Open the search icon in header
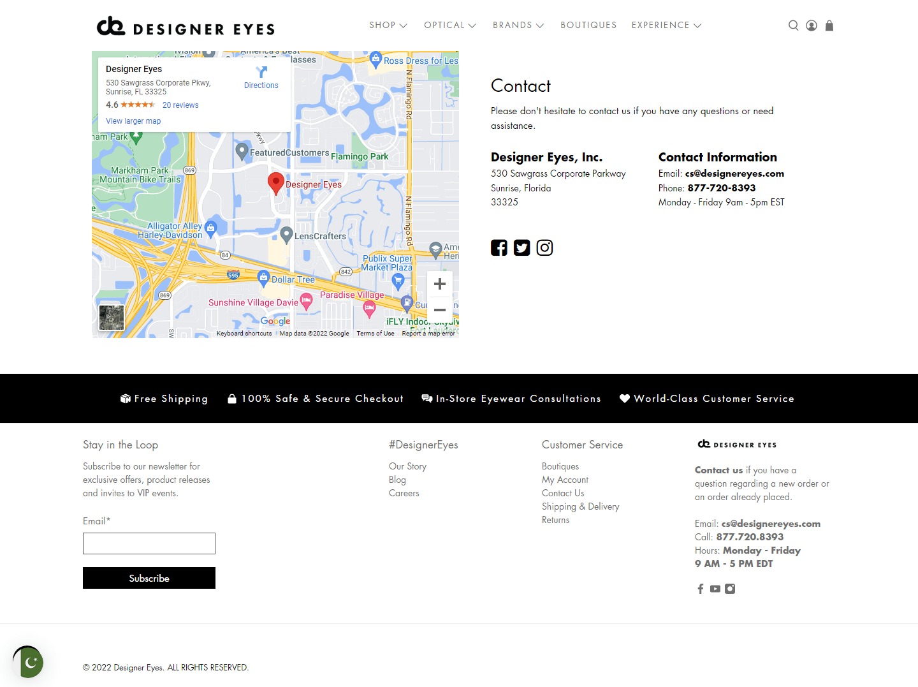 pyautogui.click(x=793, y=26)
